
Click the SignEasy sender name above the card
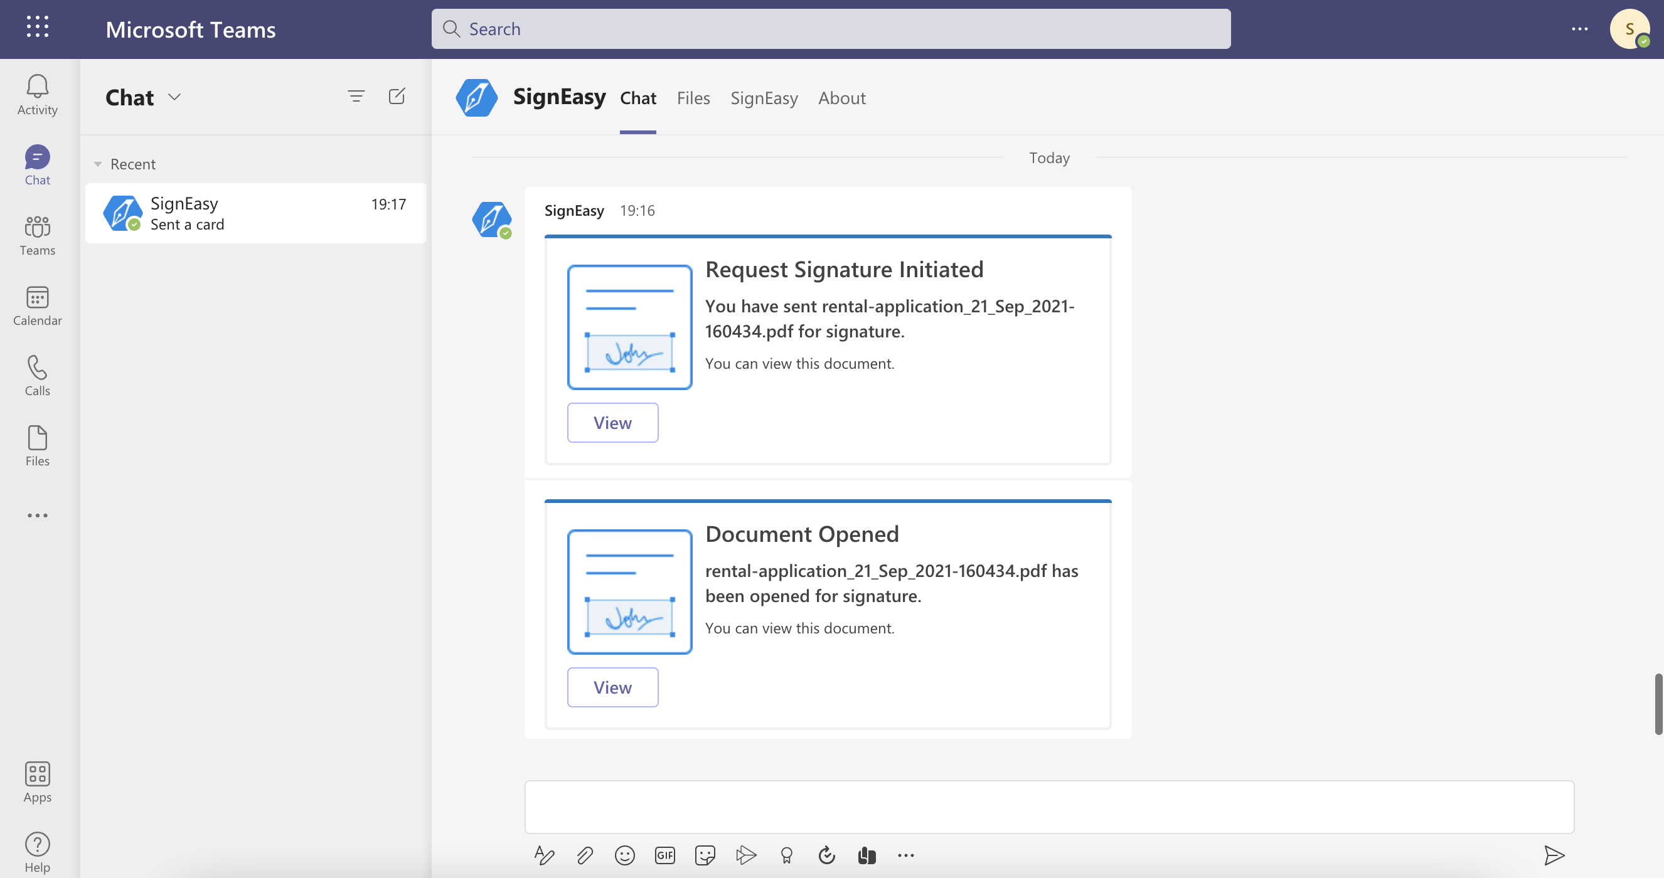point(574,211)
